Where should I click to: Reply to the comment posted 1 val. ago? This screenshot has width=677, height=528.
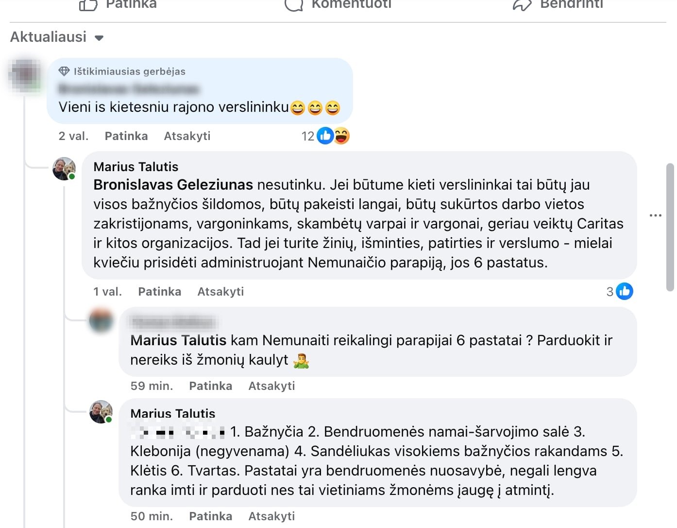point(220,292)
